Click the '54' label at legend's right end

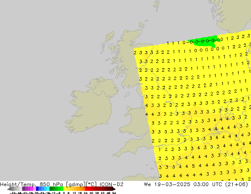click(x=114, y=193)
